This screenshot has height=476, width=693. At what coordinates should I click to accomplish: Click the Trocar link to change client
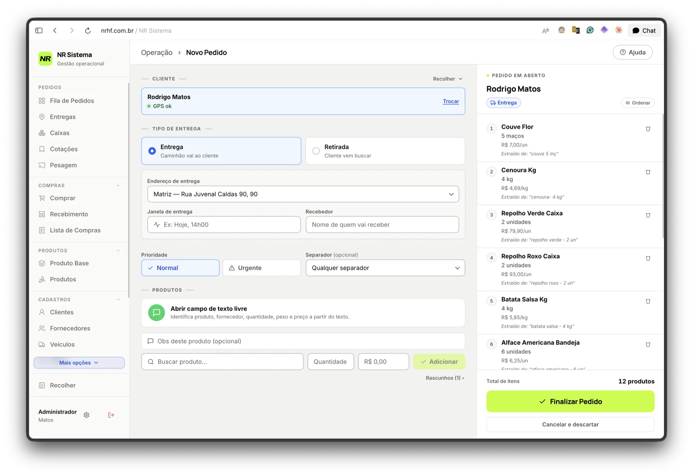click(451, 102)
